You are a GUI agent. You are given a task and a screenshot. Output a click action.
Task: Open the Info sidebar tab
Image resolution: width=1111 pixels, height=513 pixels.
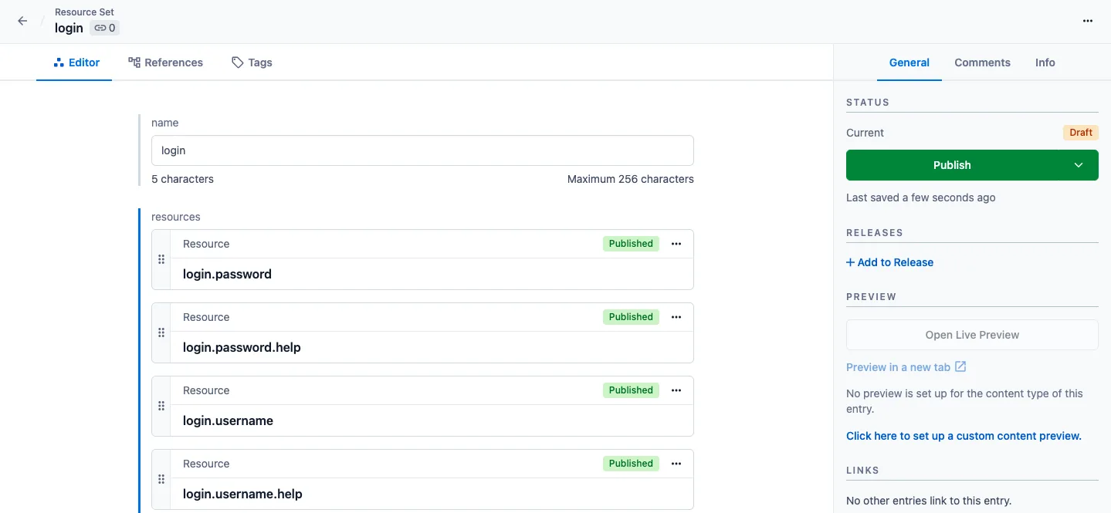tap(1045, 62)
